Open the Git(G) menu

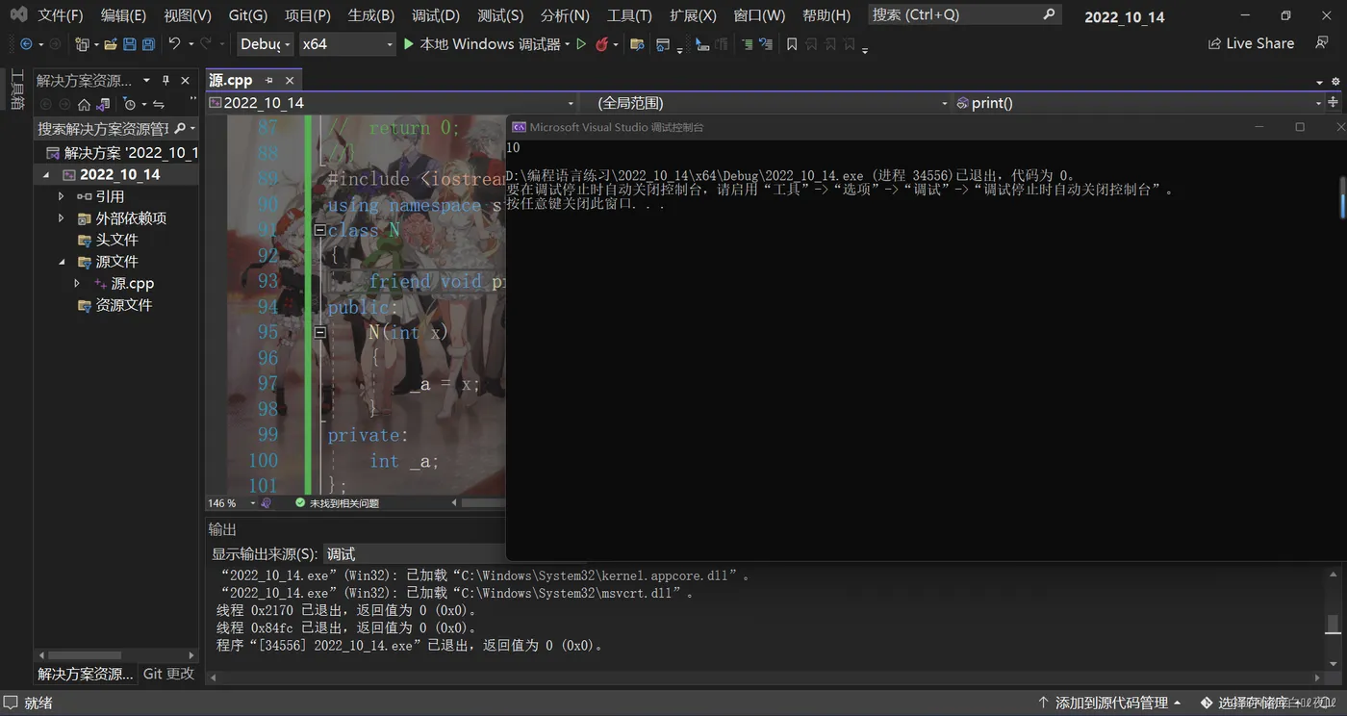click(248, 15)
